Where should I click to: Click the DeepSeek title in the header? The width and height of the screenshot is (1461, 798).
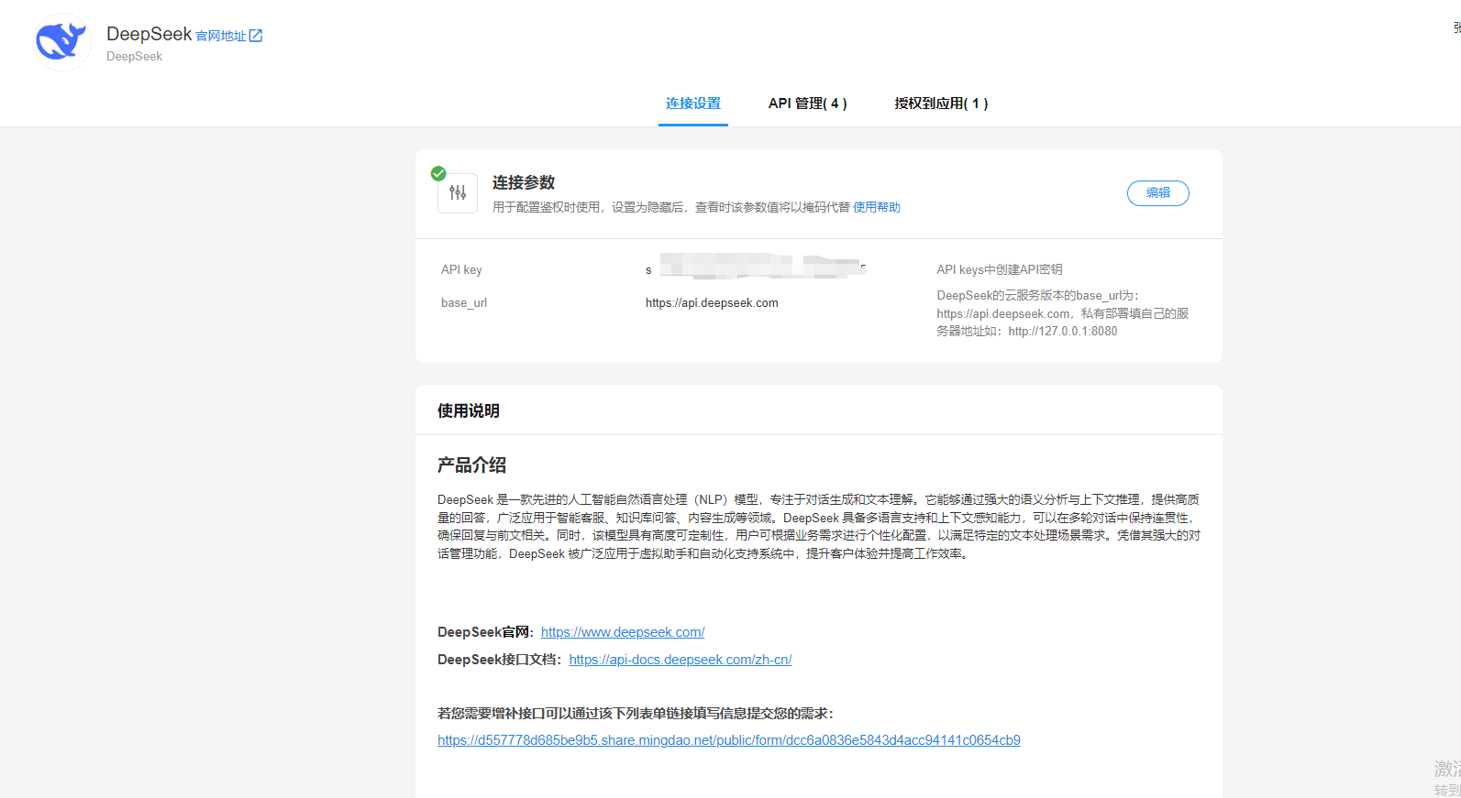[x=149, y=34]
